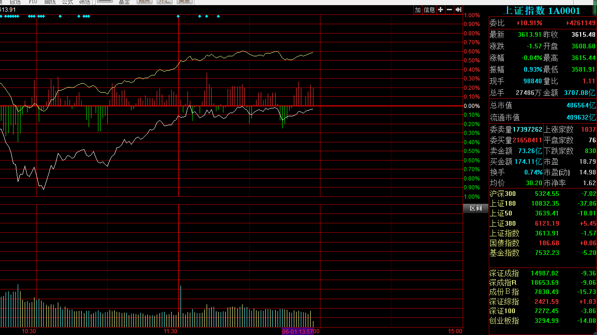597x335 pixels.
Task: Select the 国债指数 index row
Action: (x=543, y=243)
